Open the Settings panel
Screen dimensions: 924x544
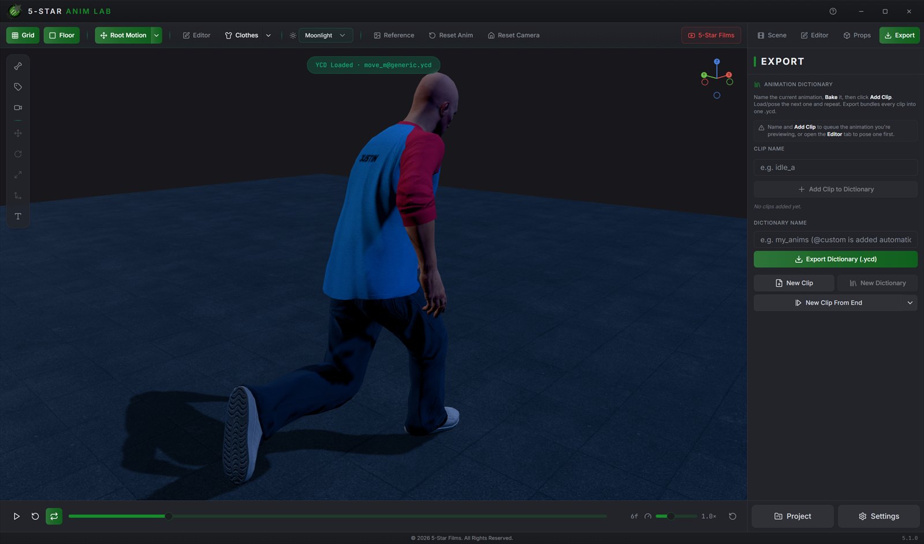(878, 516)
